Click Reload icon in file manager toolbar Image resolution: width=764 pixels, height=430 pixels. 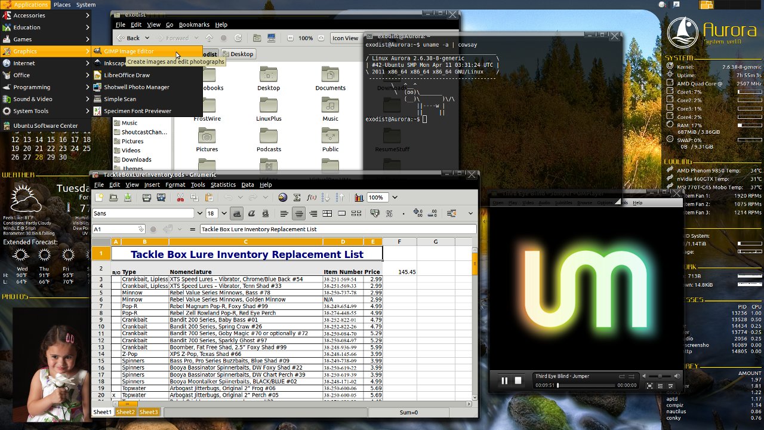pos(238,38)
